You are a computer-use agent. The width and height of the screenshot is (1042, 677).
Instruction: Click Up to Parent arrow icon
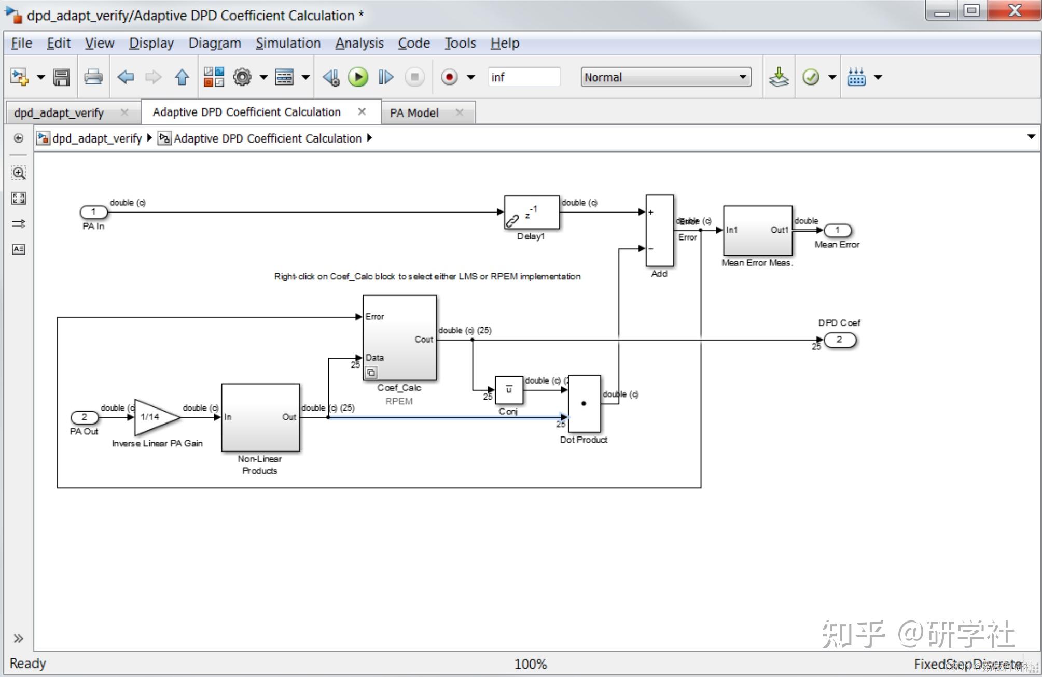point(182,77)
